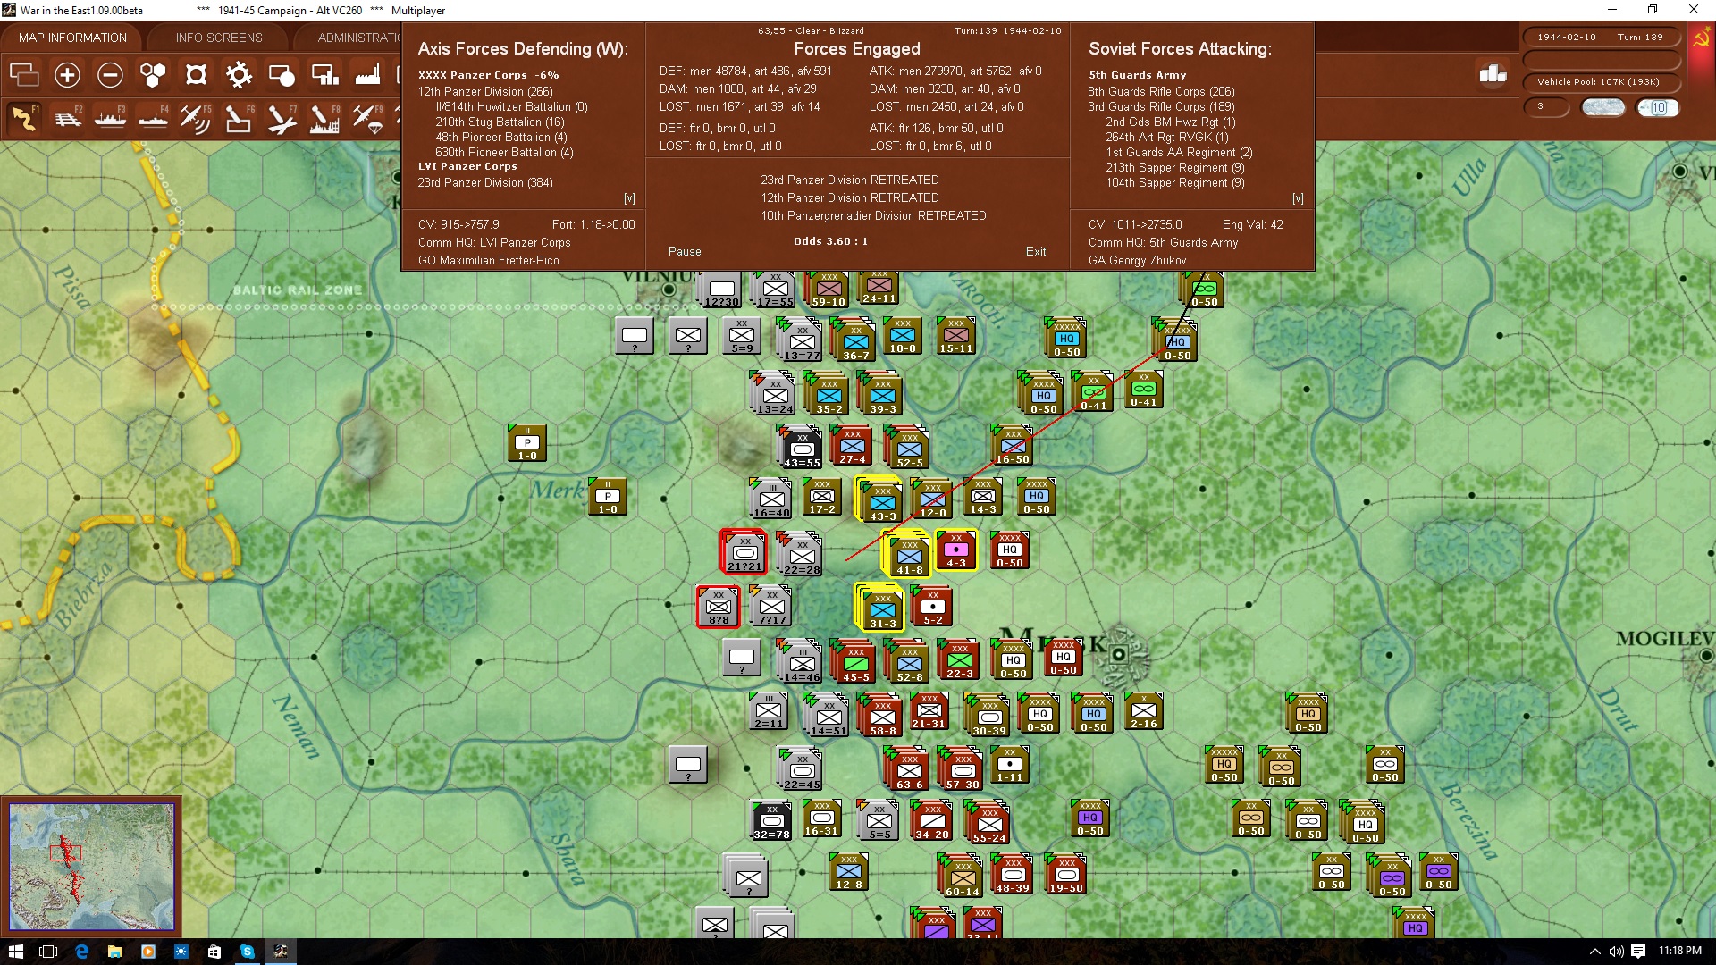Select F5 air recon mode icon
Image resolution: width=1716 pixels, height=965 pixels.
coord(196,118)
